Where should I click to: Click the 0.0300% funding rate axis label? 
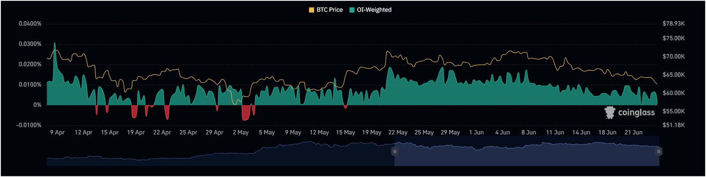(x=30, y=44)
